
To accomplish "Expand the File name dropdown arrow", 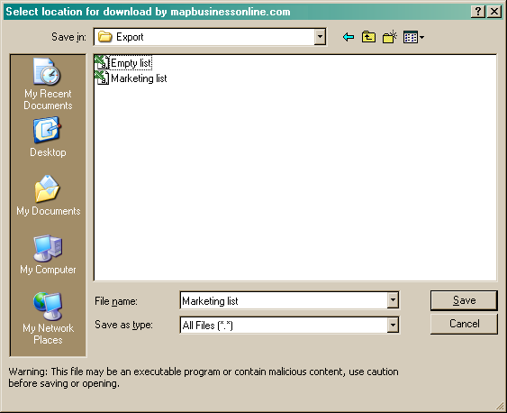I will [393, 300].
